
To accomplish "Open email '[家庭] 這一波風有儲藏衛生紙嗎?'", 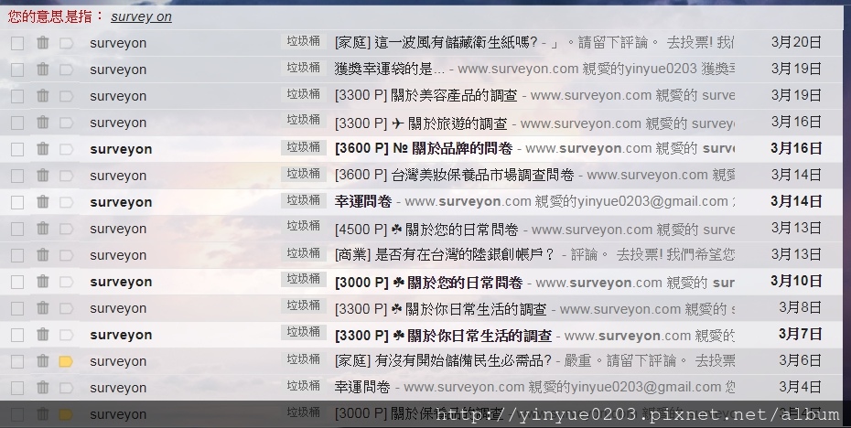I will (x=436, y=42).
